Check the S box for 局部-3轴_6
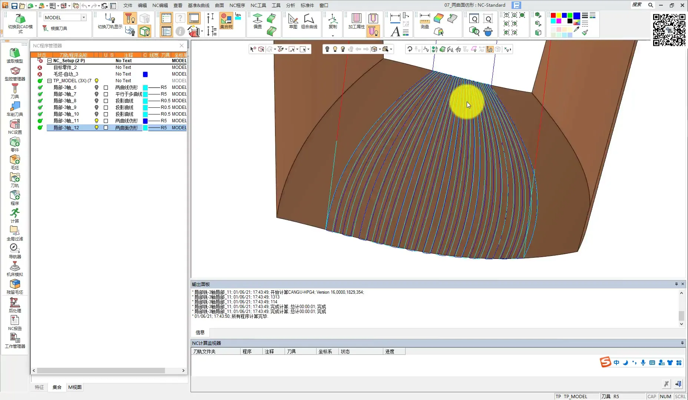This screenshot has height=400, width=688. 106,88
